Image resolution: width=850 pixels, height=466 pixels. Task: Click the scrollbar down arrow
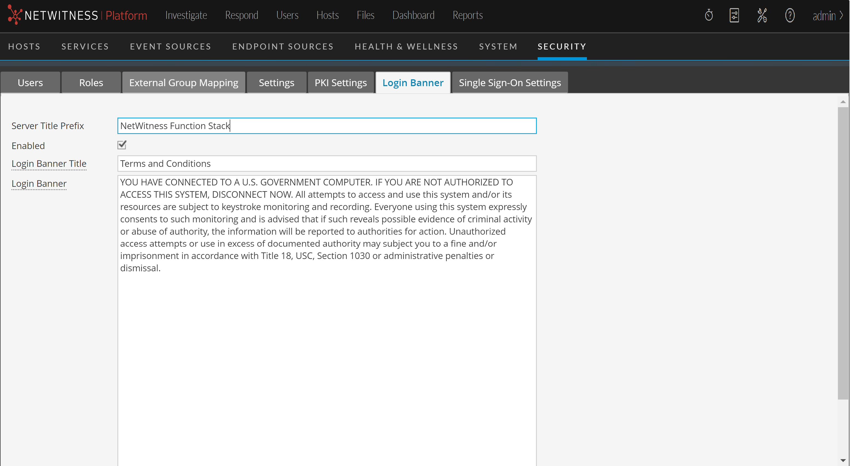(x=843, y=460)
